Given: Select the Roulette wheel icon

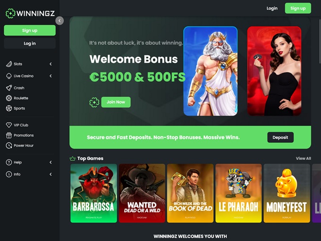Looking at the screenshot, I should (x=9, y=98).
